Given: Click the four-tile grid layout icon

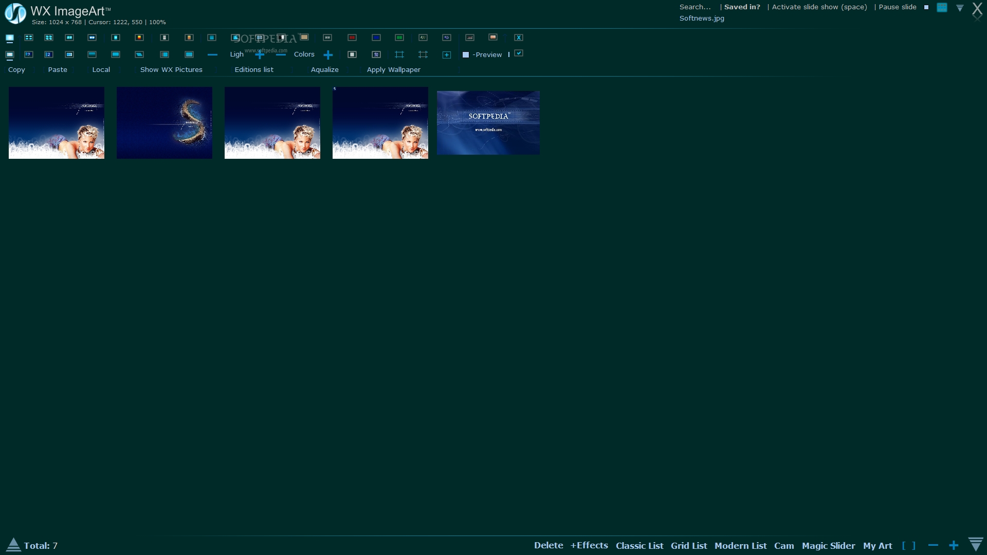Looking at the screenshot, I should (x=29, y=38).
